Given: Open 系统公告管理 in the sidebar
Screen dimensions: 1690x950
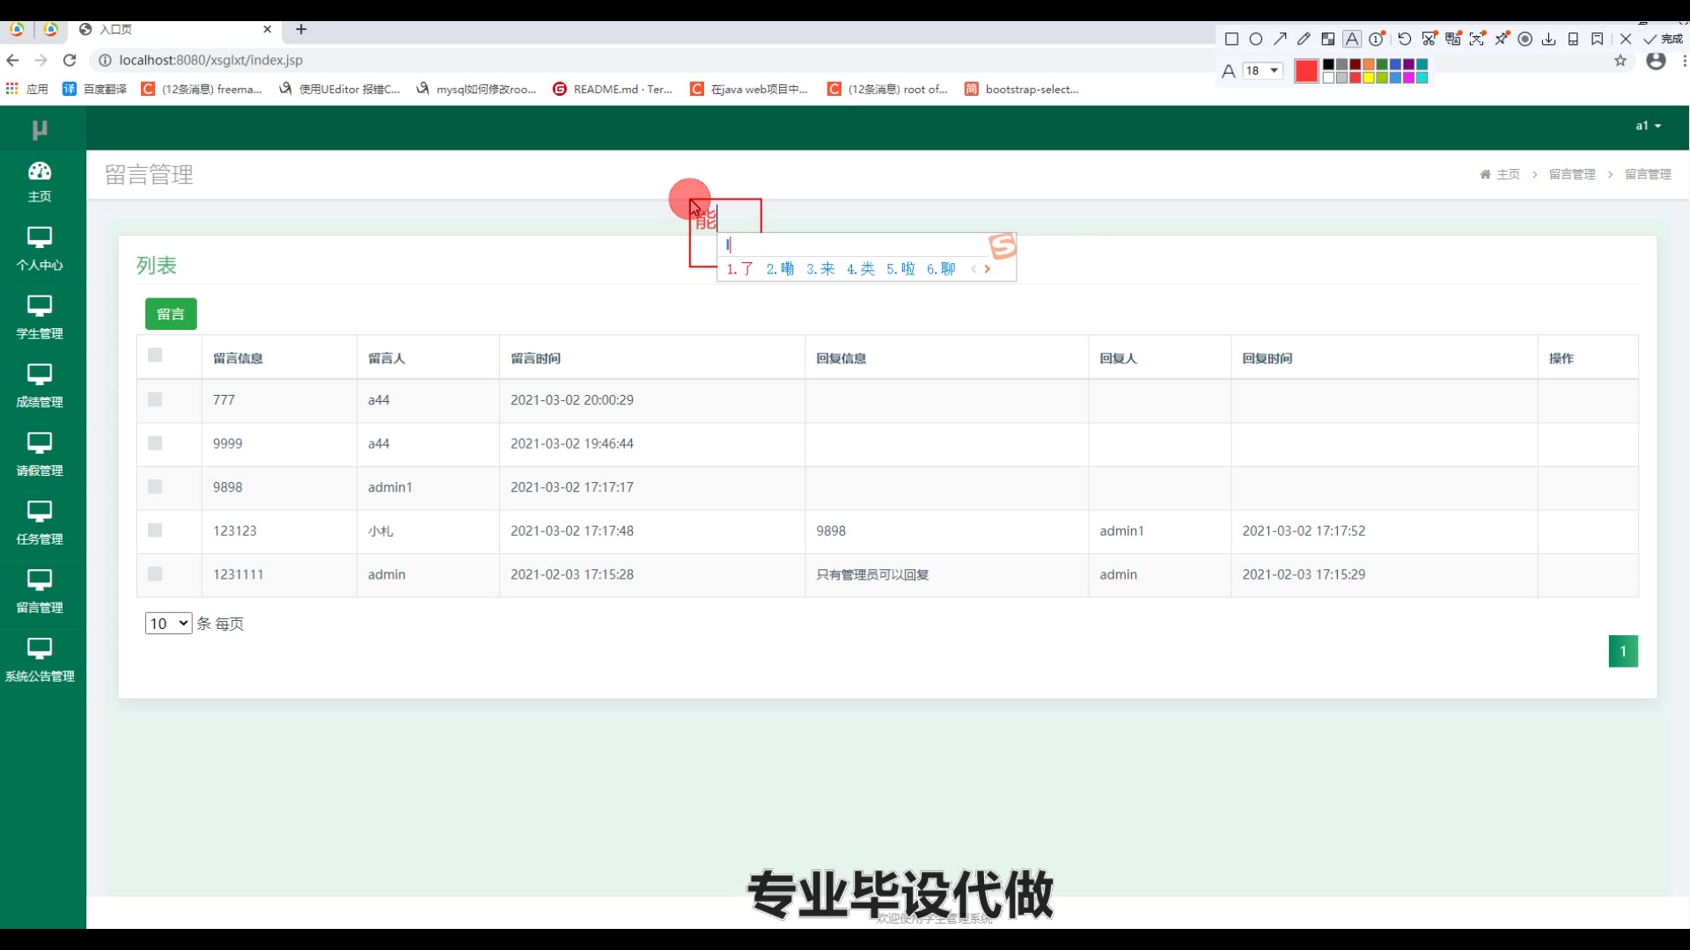Looking at the screenshot, I should 40,661.
